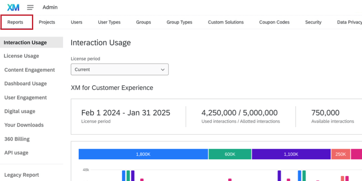Open the Custom Solutions tab
The width and height of the screenshot is (362, 181).
pyautogui.click(x=226, y=22)
